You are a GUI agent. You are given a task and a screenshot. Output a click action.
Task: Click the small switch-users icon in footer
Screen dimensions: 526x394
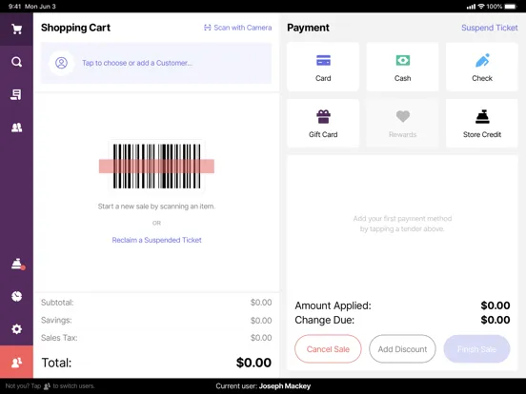tap(47, 386)
